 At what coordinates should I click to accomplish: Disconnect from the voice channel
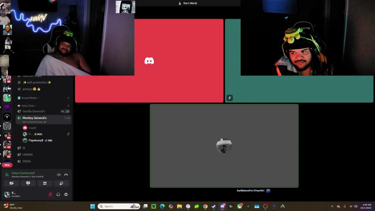[66, 175]
